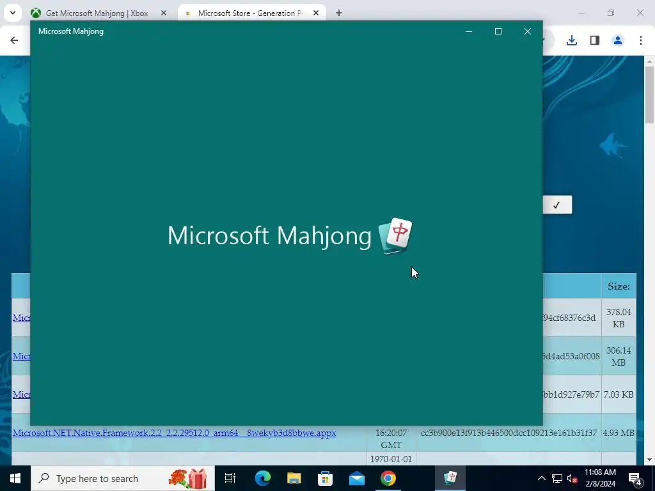Switch to Google Chrome on taskbar

[x=388, y=478]
